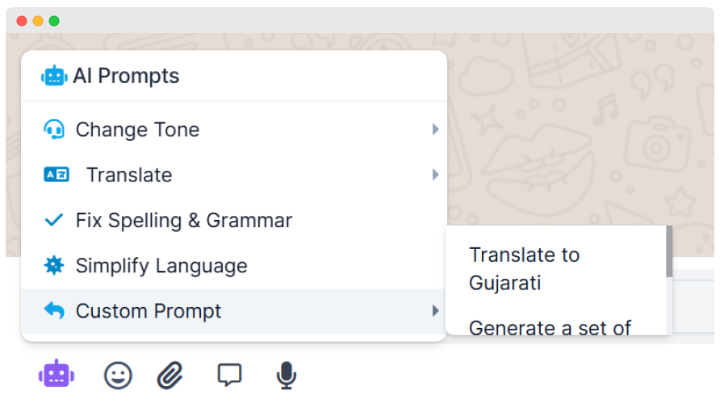Select Fix Spelling & Grammar option
720x415 pixels.
point(183,220)
